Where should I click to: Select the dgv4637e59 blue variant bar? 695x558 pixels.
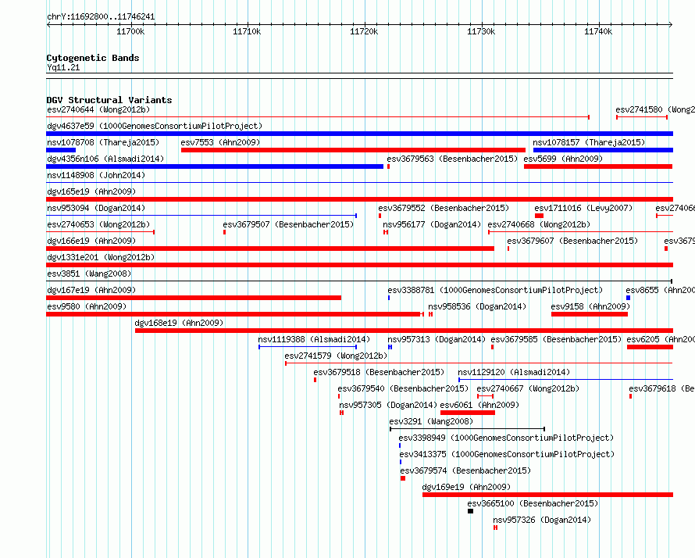[359, 134]
